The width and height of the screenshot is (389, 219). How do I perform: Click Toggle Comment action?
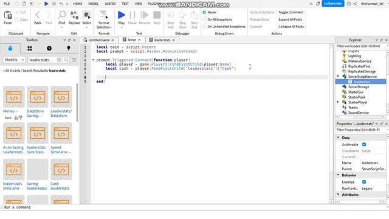[x=291, y=12]
